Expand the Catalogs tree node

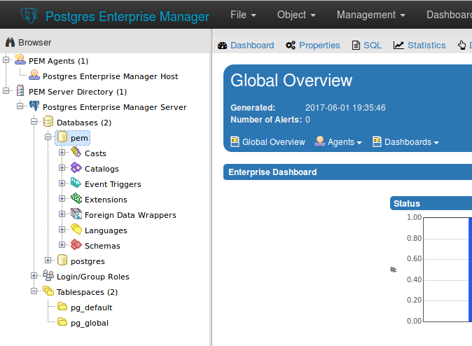tap(62, 167)
